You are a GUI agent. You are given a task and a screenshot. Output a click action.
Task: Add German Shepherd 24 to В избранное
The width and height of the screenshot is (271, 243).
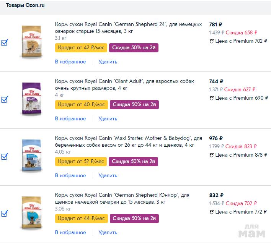click(70, 62)
